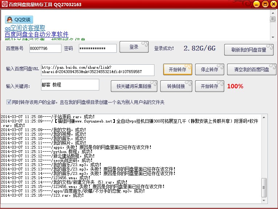Click the 登录成功! status text

[x=164, y=48]
